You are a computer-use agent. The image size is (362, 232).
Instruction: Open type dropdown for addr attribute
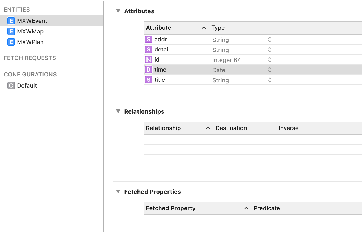270,40
